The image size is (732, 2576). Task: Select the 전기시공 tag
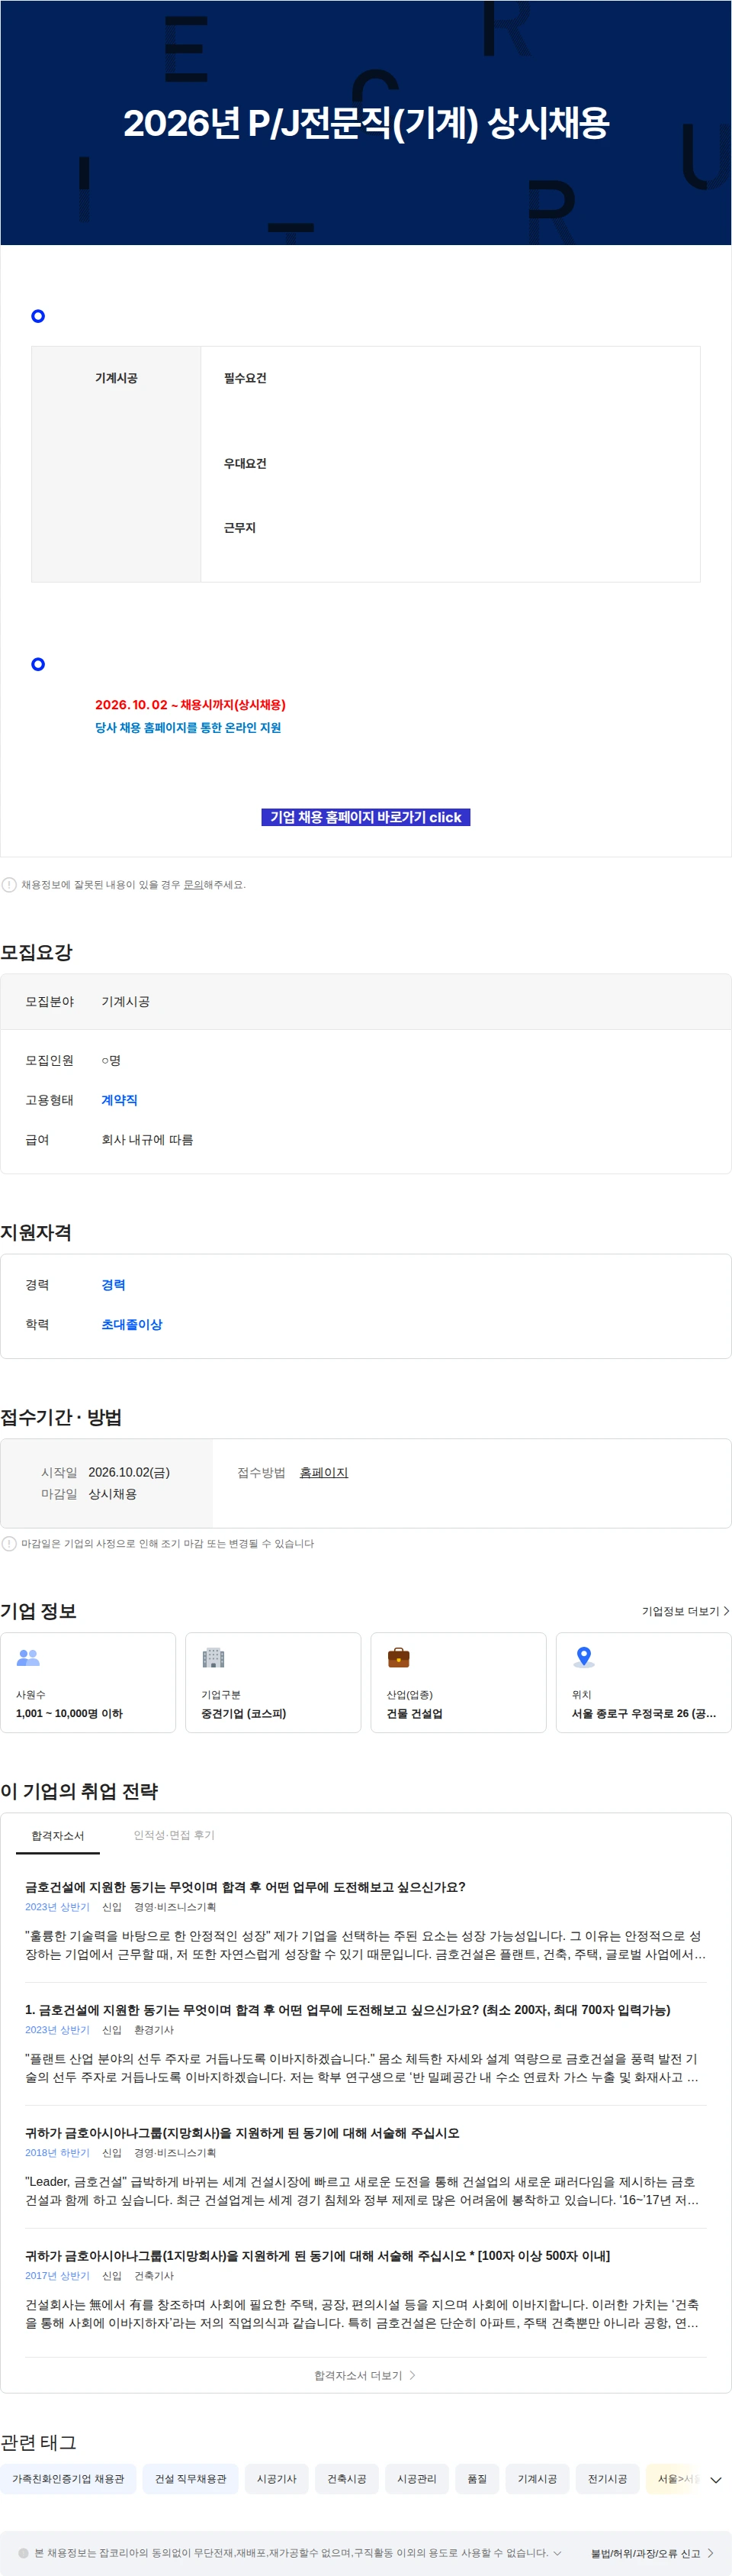(607, 2479)
